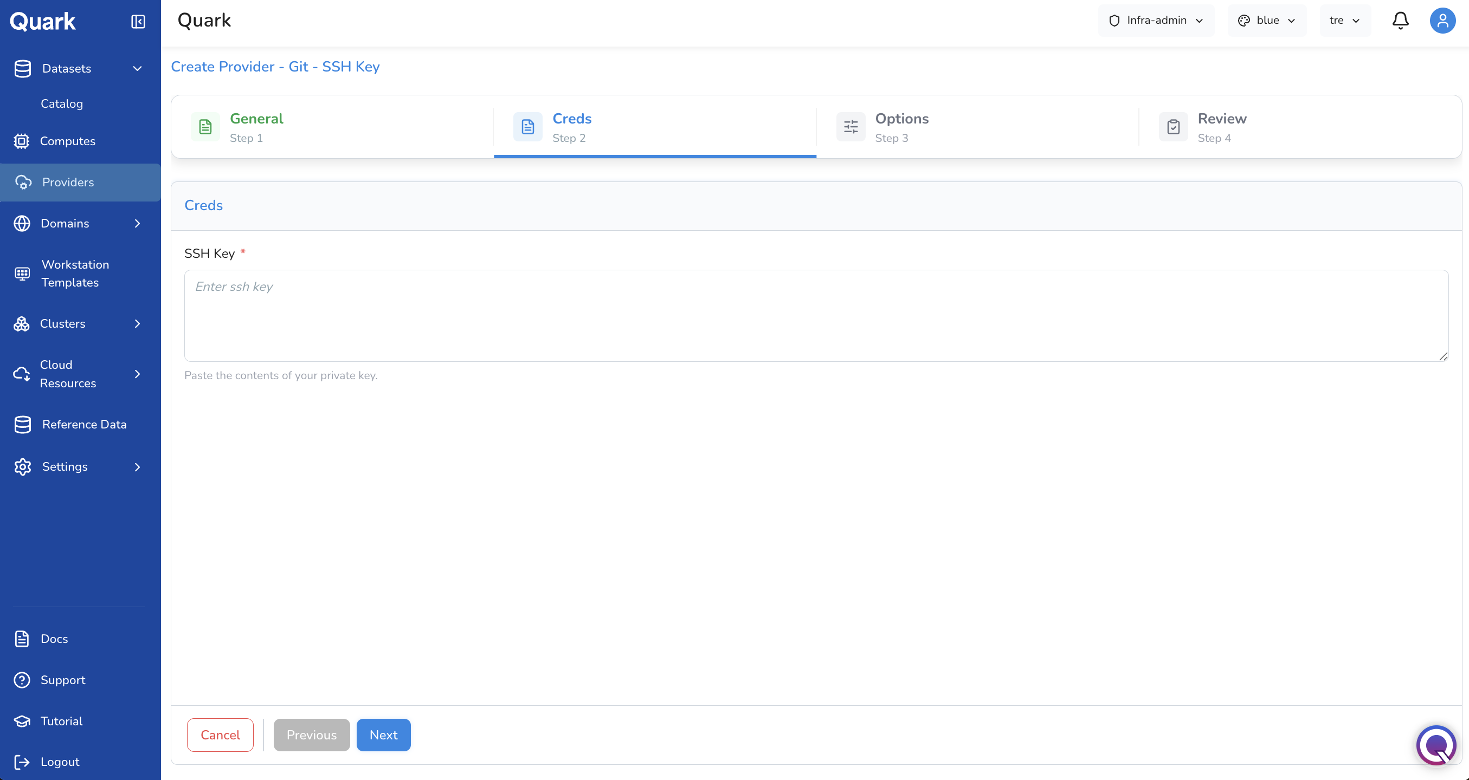
Task: Click the Settings gear icon
Action: click(23, 466)
